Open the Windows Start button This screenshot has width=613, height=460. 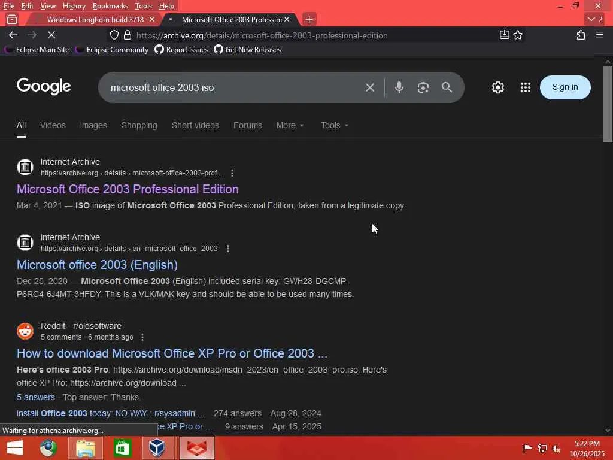click(15, 448)
